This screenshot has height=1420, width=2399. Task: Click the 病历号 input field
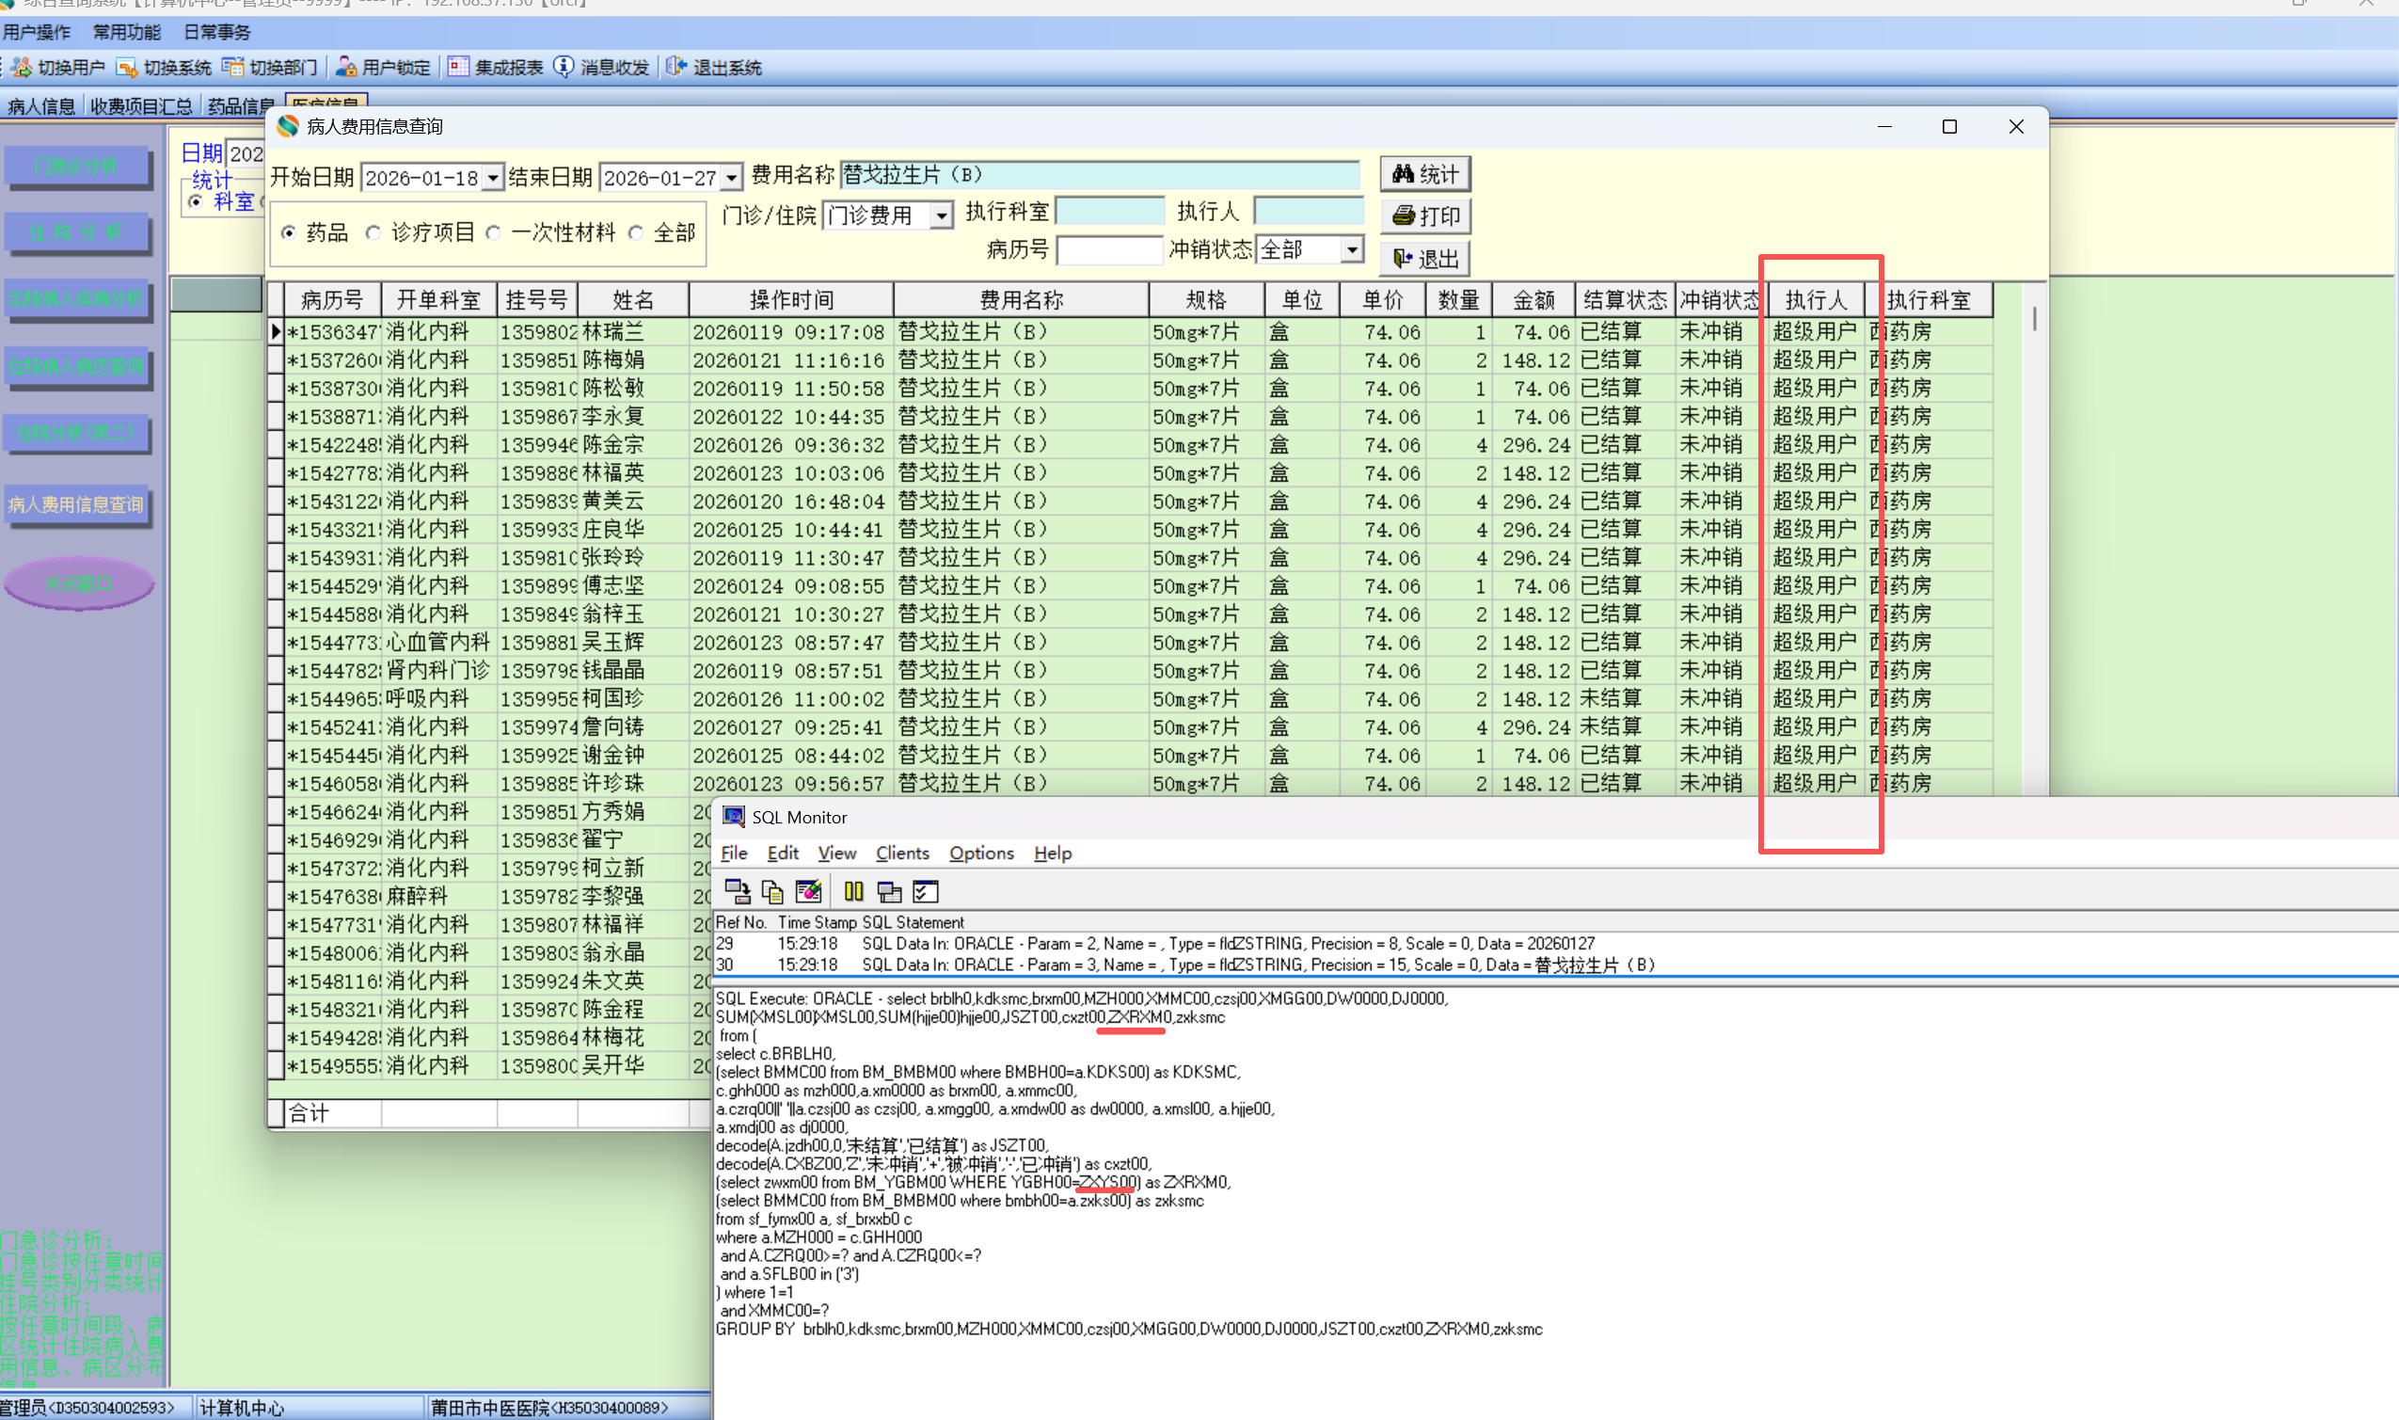[x=1108, y=250]
